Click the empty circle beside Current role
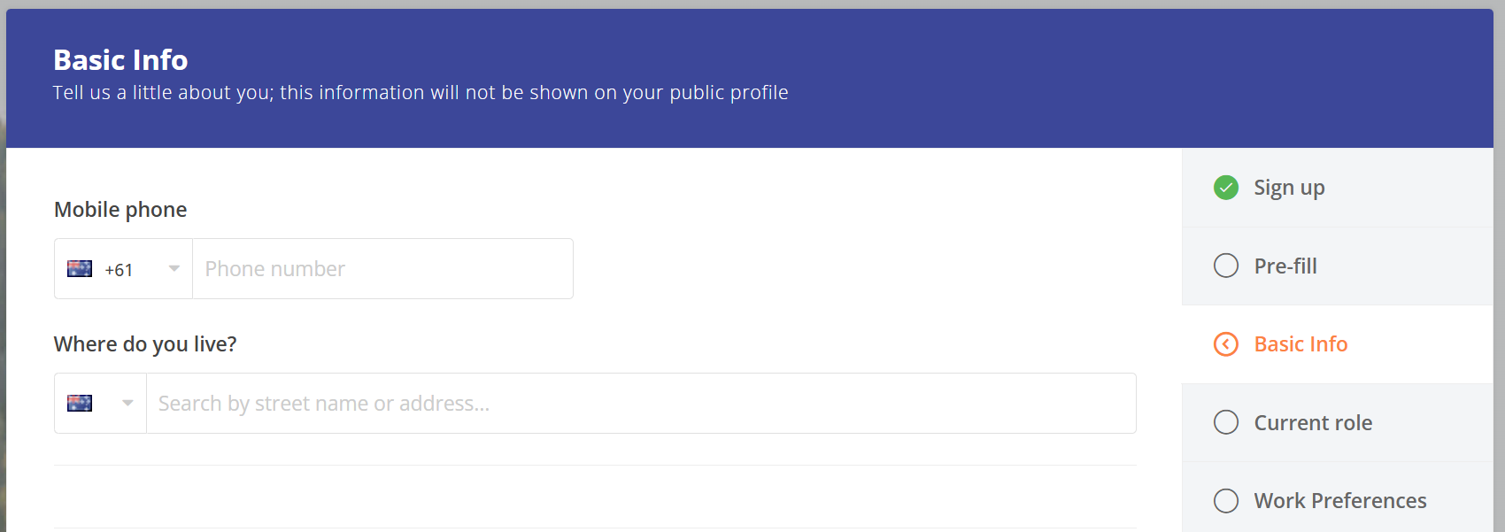This screenshot has width=1505, height=532. [1226, 422]
